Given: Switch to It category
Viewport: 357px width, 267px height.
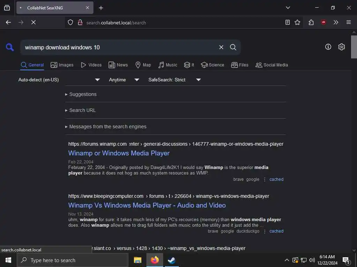Looking at the screenshot, I should [189, 65].
